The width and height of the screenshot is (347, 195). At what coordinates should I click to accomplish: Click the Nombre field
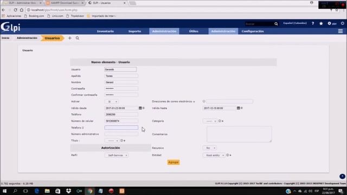(x=121, y=82)
